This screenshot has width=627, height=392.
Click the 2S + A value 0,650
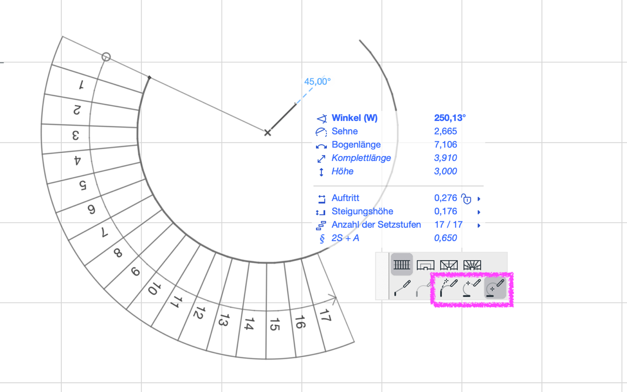click(445, 238)
